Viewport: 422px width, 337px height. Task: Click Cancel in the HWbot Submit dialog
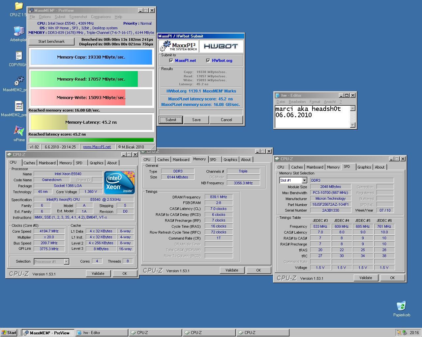226,120
